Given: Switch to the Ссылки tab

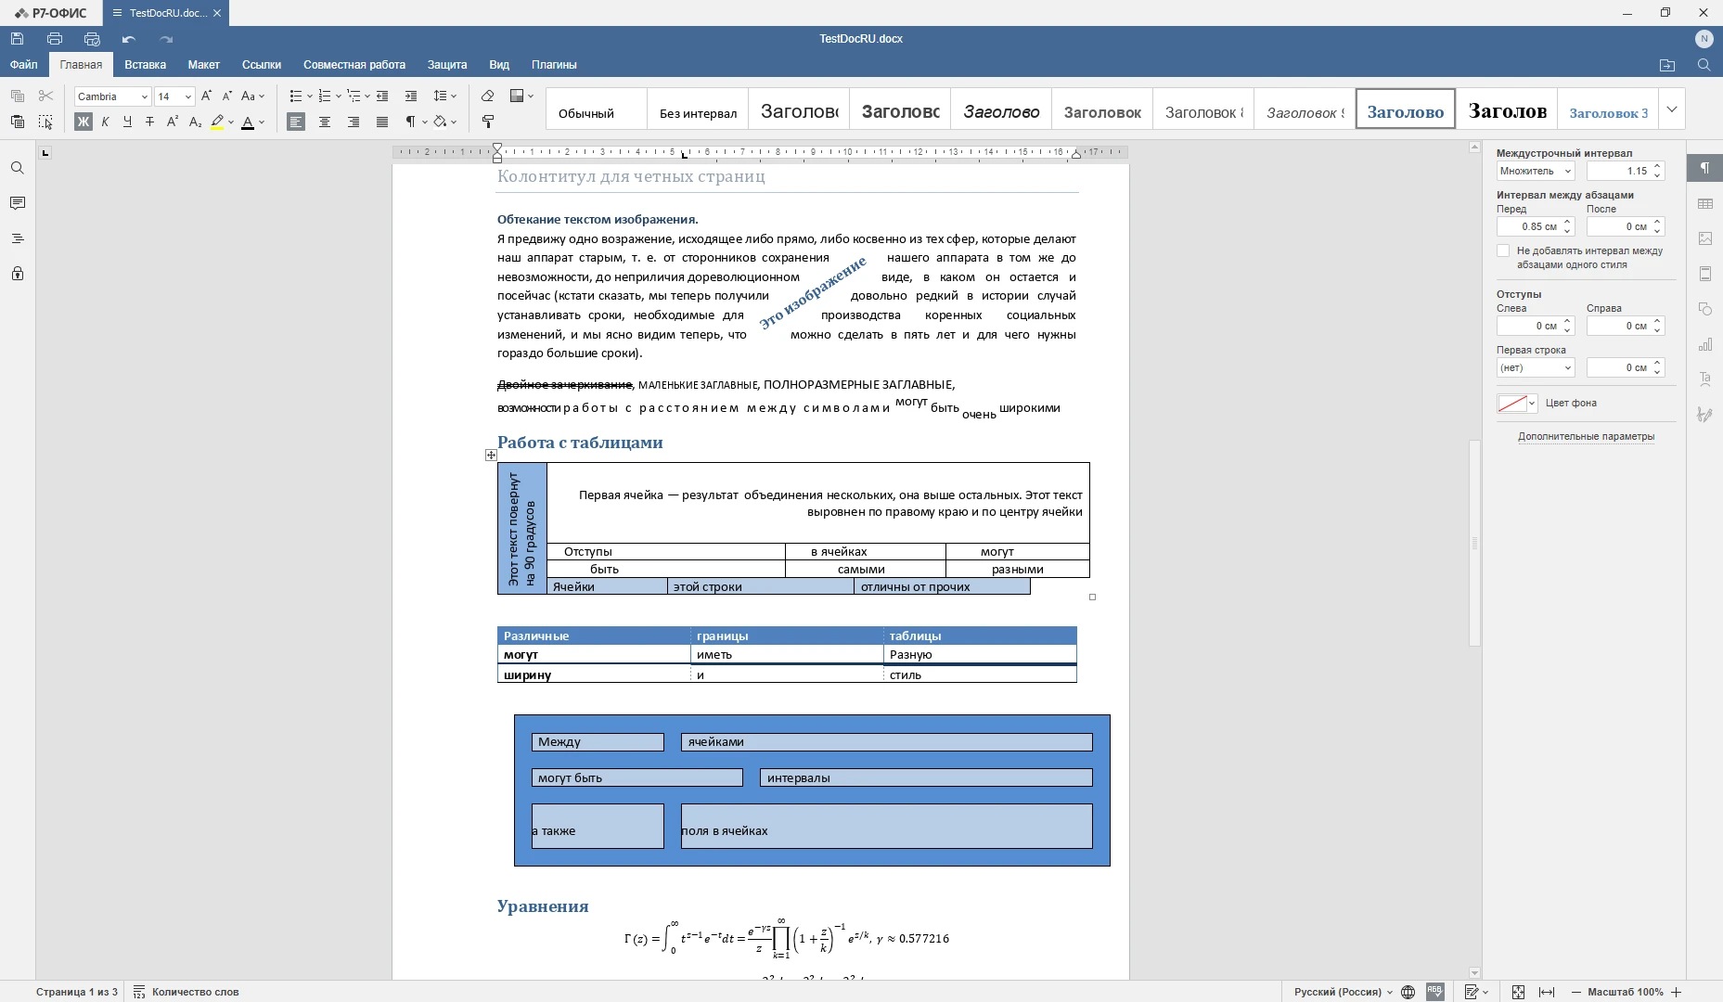Looking at the screenshot, I should click(262, 64).
